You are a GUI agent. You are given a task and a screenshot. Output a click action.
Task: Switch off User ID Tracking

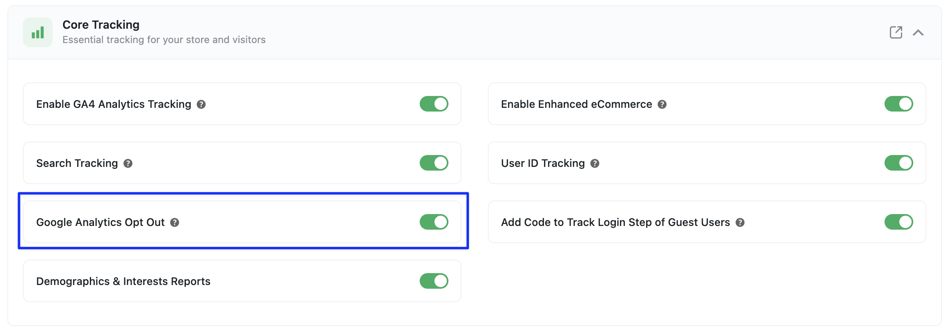pyautogui.click(x=899, y=163)
